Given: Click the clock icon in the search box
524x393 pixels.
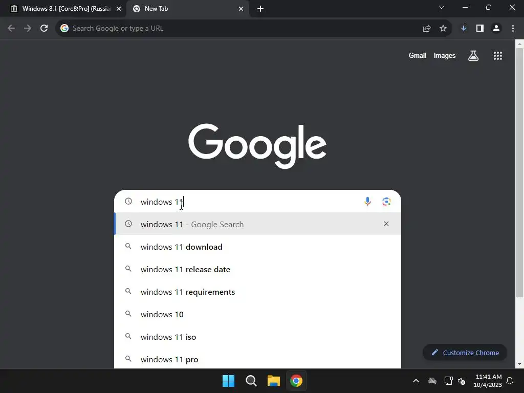Looking at the screenshot, I should click(x=128, y=201).
